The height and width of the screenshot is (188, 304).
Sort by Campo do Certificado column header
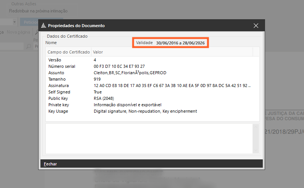[68, 52]
